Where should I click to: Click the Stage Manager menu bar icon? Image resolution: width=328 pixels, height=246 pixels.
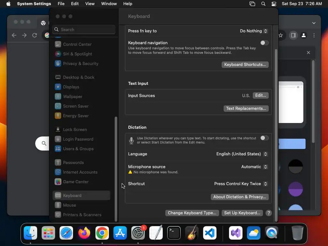pos(252,4)
